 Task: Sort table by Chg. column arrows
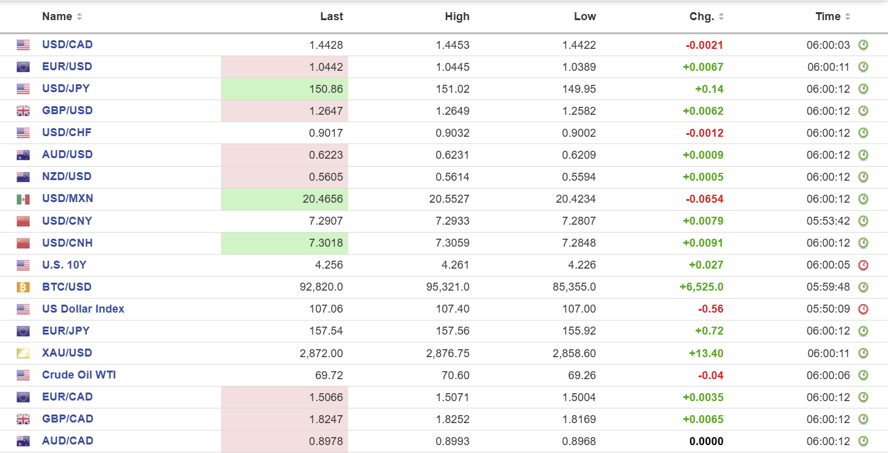pos(721,17)
